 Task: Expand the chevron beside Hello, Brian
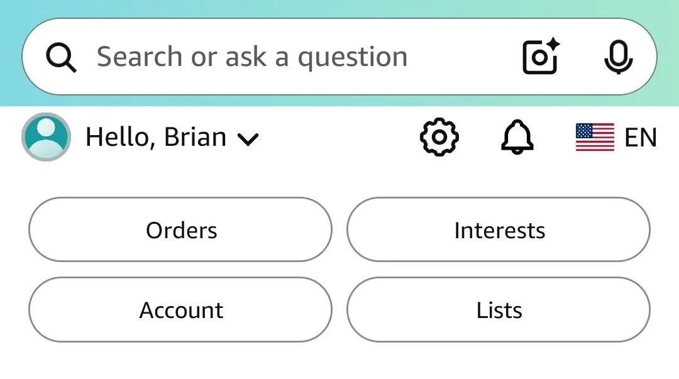248,140
